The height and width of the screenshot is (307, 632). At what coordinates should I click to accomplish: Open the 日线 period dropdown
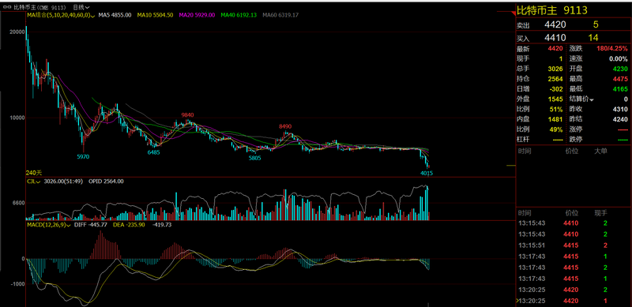(81, 7)
